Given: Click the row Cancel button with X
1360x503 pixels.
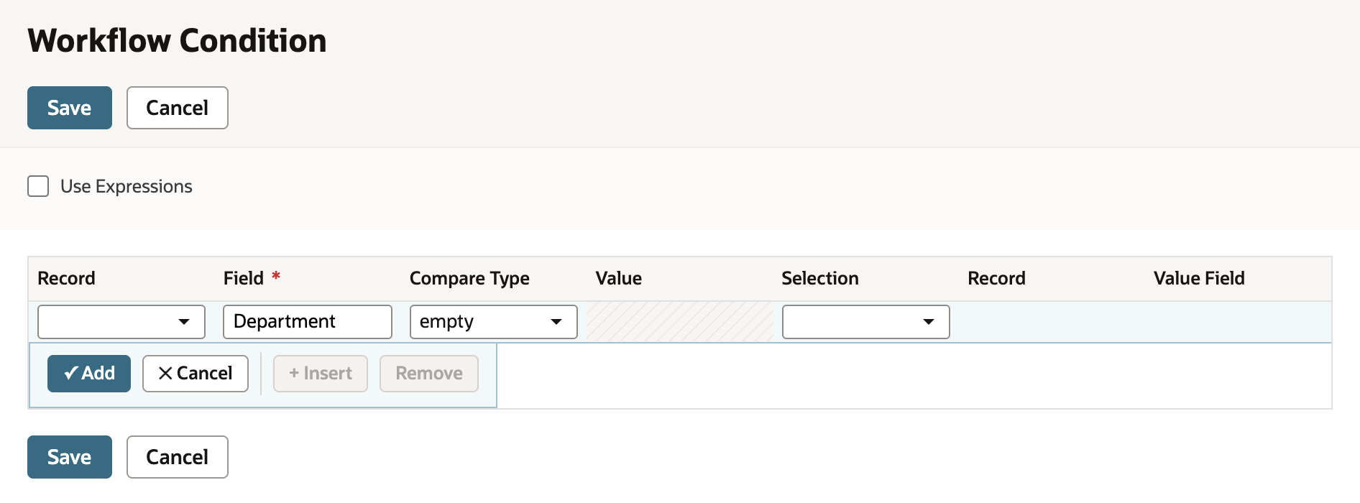Looking at the screenshot, I should (x=196, y=374).
